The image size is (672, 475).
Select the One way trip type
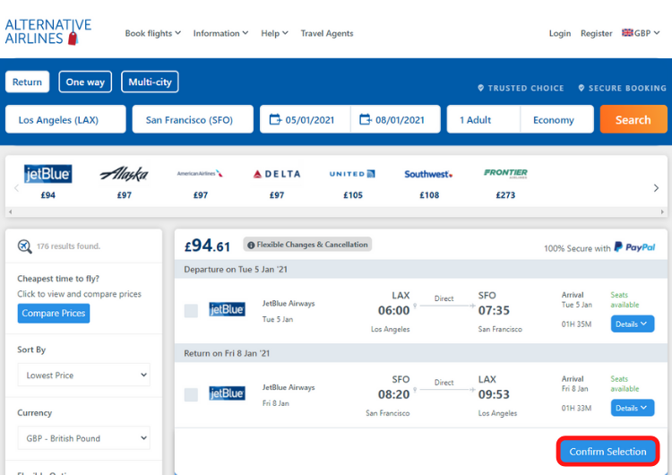(85, 82)
